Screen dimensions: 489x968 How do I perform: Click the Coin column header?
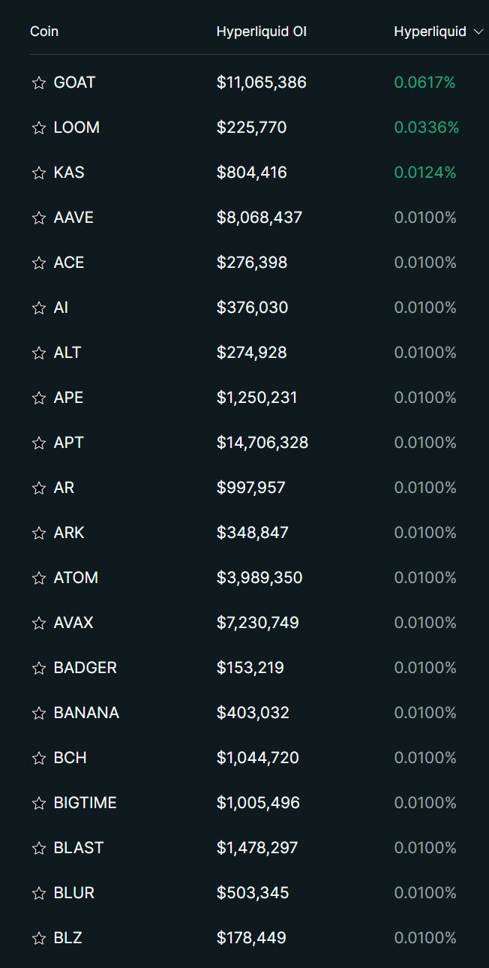point(44,32)
